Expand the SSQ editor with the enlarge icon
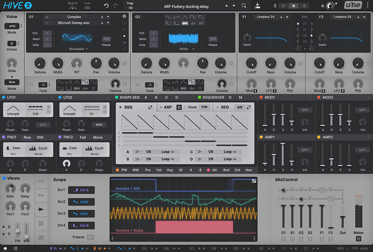Viewport: 373px width, 252px height. [150, 107]
